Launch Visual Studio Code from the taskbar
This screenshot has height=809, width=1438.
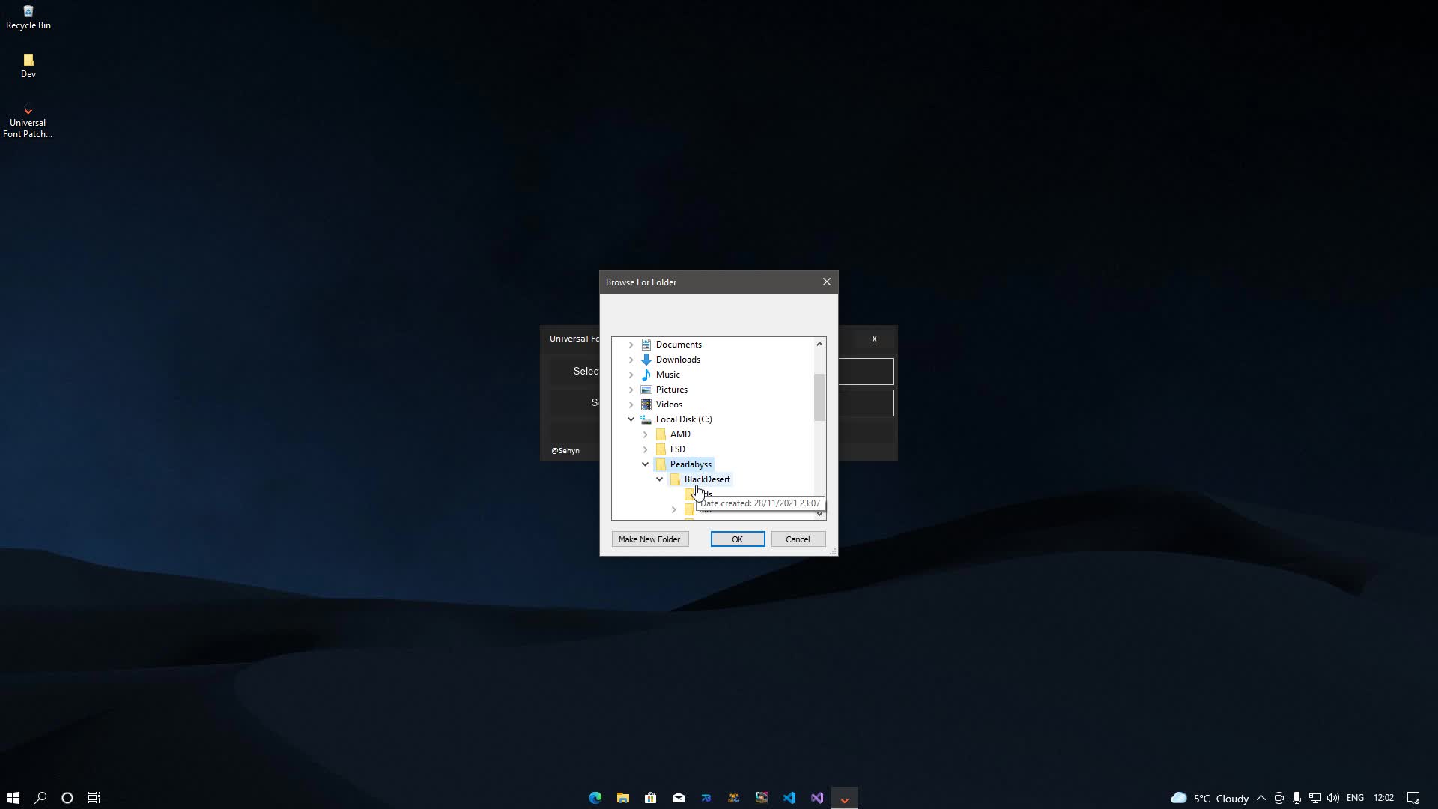tap(789, 798)
